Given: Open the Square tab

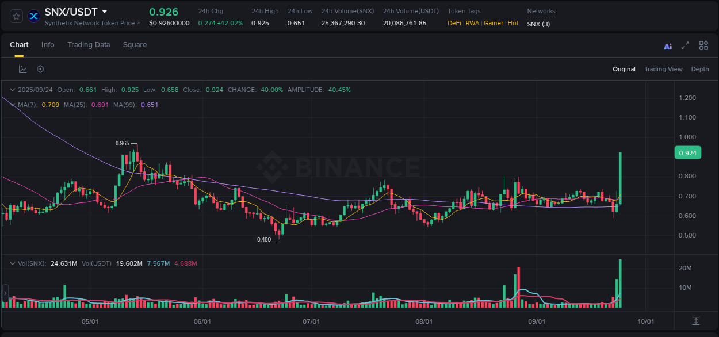Looking at the screenshot, I should (x=134, y=45).
